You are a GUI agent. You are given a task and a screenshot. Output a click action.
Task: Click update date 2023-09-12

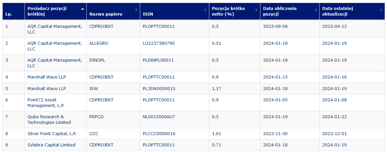(x=335, y=26)
